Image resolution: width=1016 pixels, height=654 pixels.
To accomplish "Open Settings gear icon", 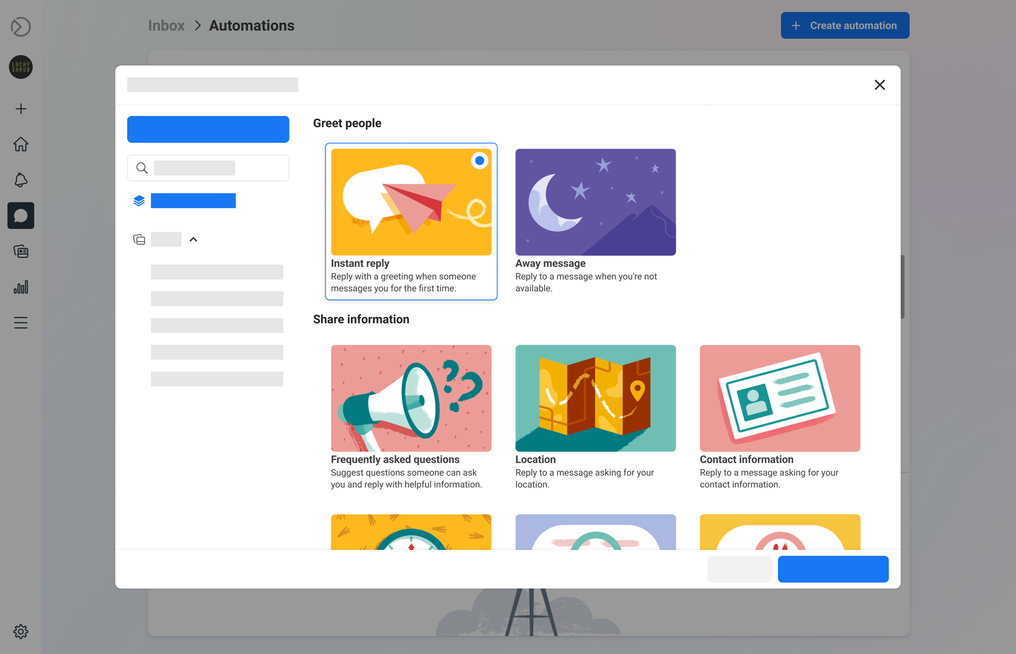I will 20,632.
